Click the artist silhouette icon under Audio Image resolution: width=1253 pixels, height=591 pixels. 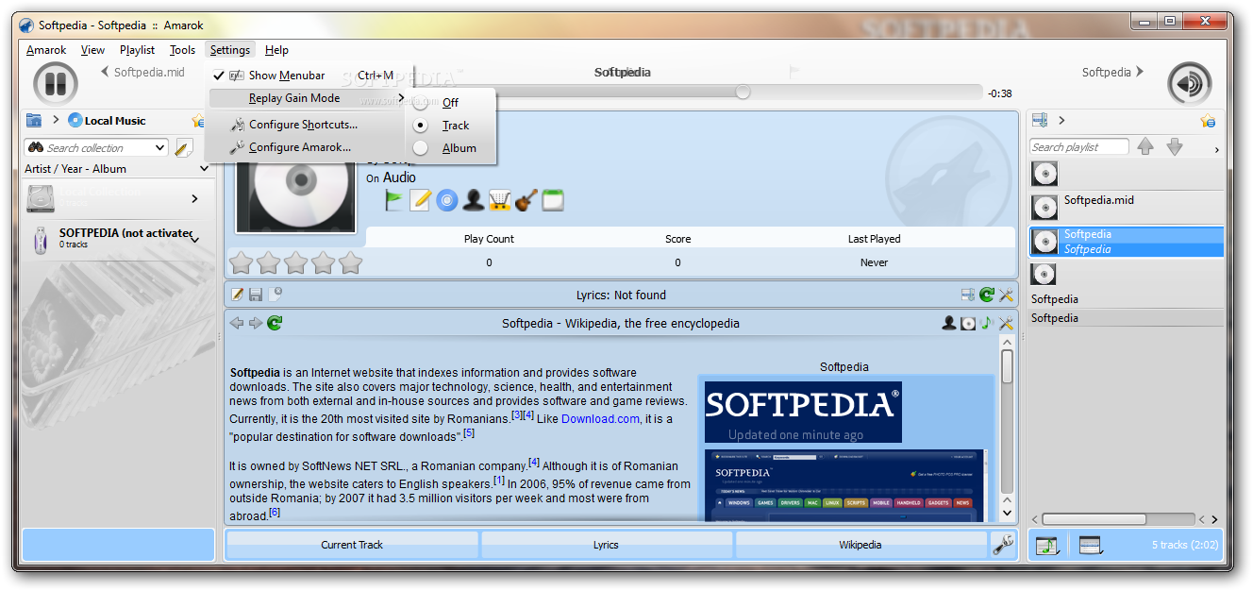pos(473,199)
